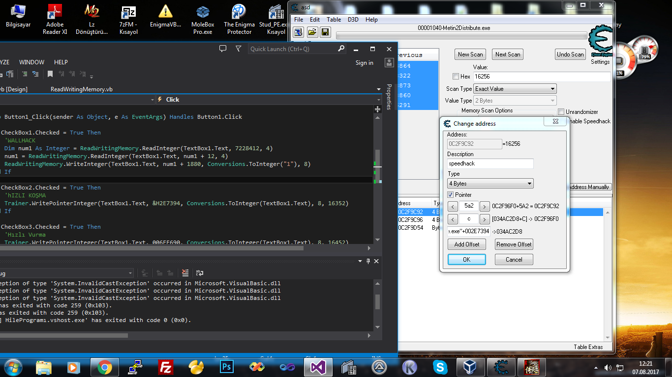Click the Quick Launch magnifier icon

tap(341, 49)
